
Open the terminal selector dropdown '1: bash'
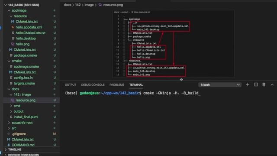pos(220,85)
